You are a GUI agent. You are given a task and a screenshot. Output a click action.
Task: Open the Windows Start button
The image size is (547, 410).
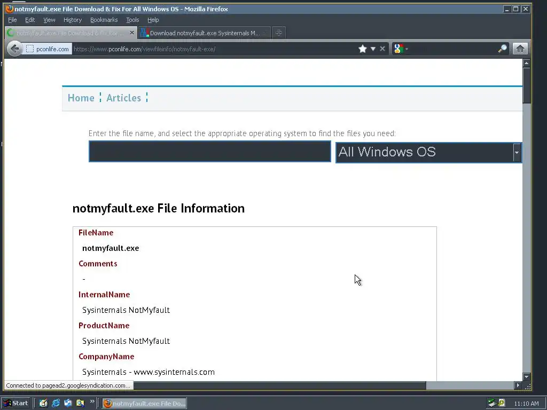click(15, 403)
